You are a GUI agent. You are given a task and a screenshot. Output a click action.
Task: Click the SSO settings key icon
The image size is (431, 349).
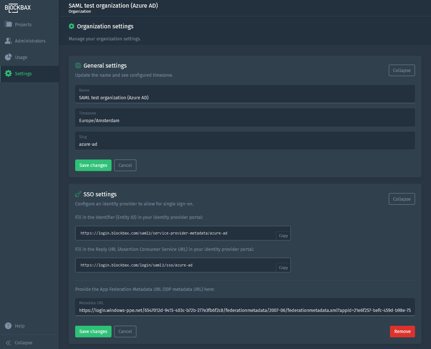click(78, 194)
